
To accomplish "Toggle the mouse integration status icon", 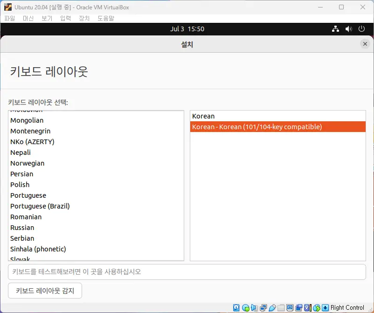I will coord(317,308).
